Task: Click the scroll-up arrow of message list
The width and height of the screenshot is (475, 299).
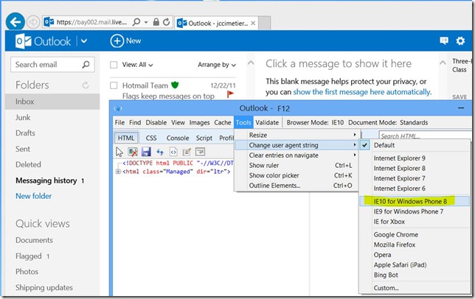Action: point(251,63)
